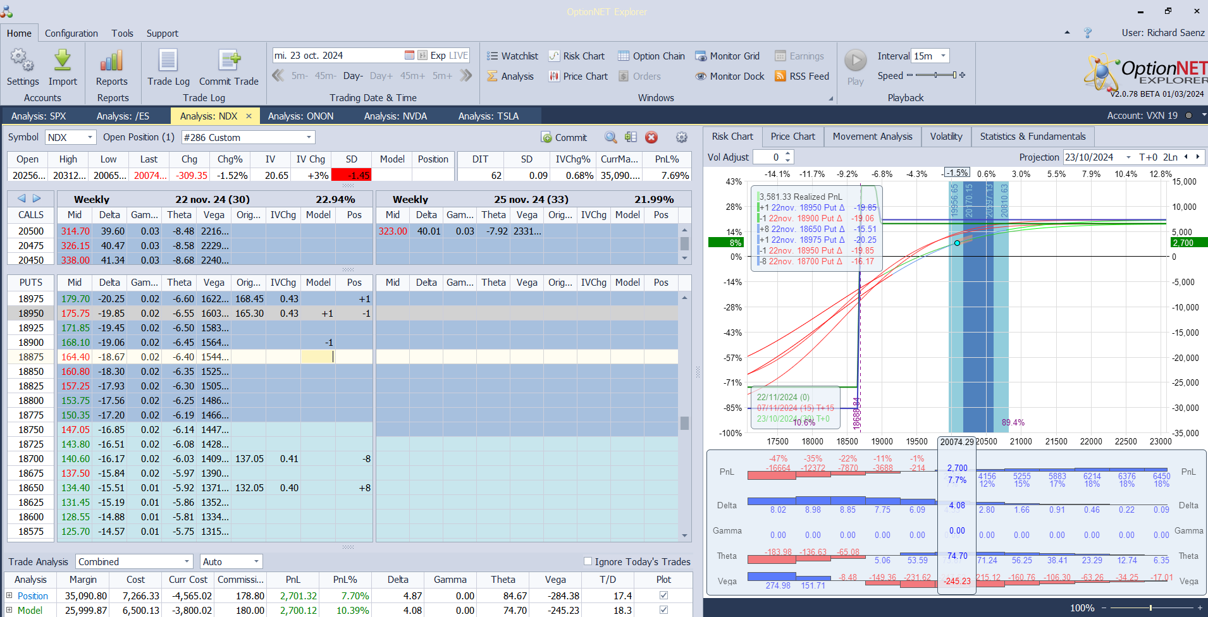Image resolution: width=1208 pixels, height=617 pixels.
Task: Open the Volatility tab
Action: [946, 137]
